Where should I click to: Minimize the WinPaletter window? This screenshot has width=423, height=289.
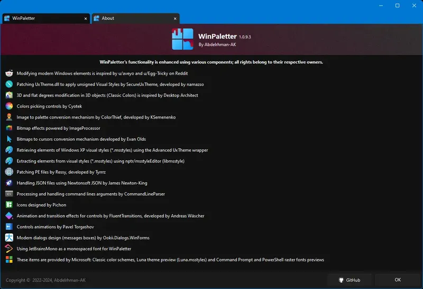coord(381,5)
